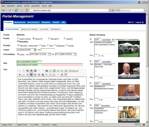Reload the page with the Firefox refresh icon
This screenshot has width=149, height=127.
click(x=16, y=10)
